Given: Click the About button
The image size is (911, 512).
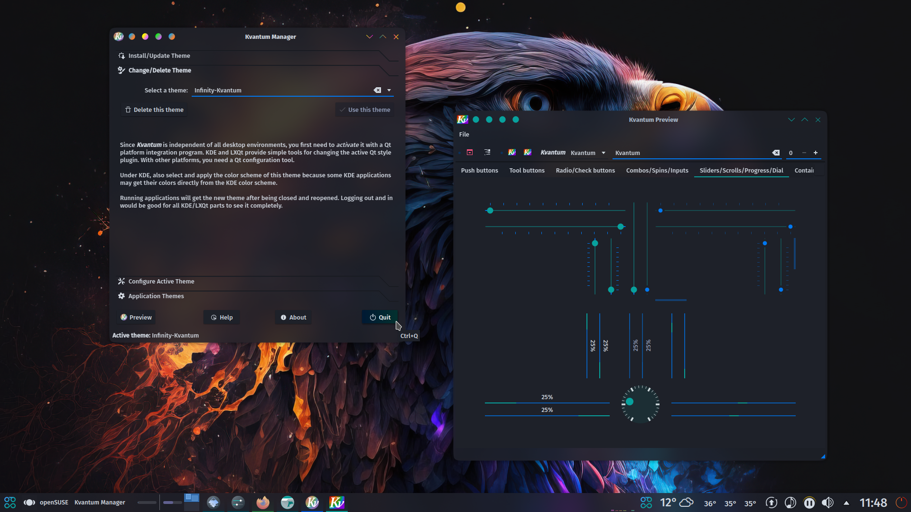Looking at the screenshot, I should tap(293, 317).
